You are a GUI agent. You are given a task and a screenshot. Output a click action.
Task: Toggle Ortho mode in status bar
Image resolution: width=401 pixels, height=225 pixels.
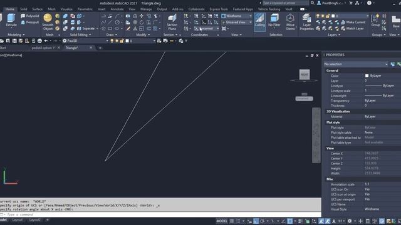[x=256, y=221]
